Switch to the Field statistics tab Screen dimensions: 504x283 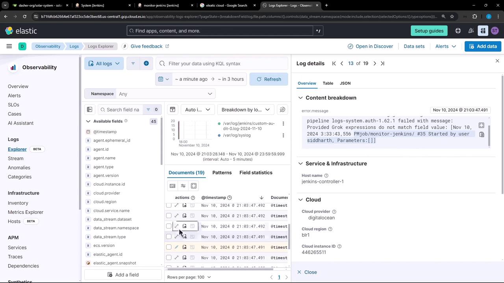click(256, 173)
